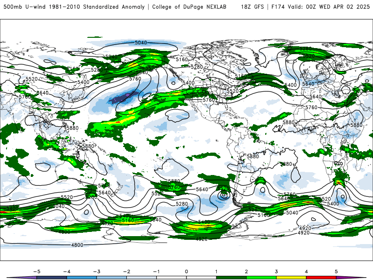
Task: Pick the bright green swatch between 2 and 3
Action: click(x=261, y=278)
